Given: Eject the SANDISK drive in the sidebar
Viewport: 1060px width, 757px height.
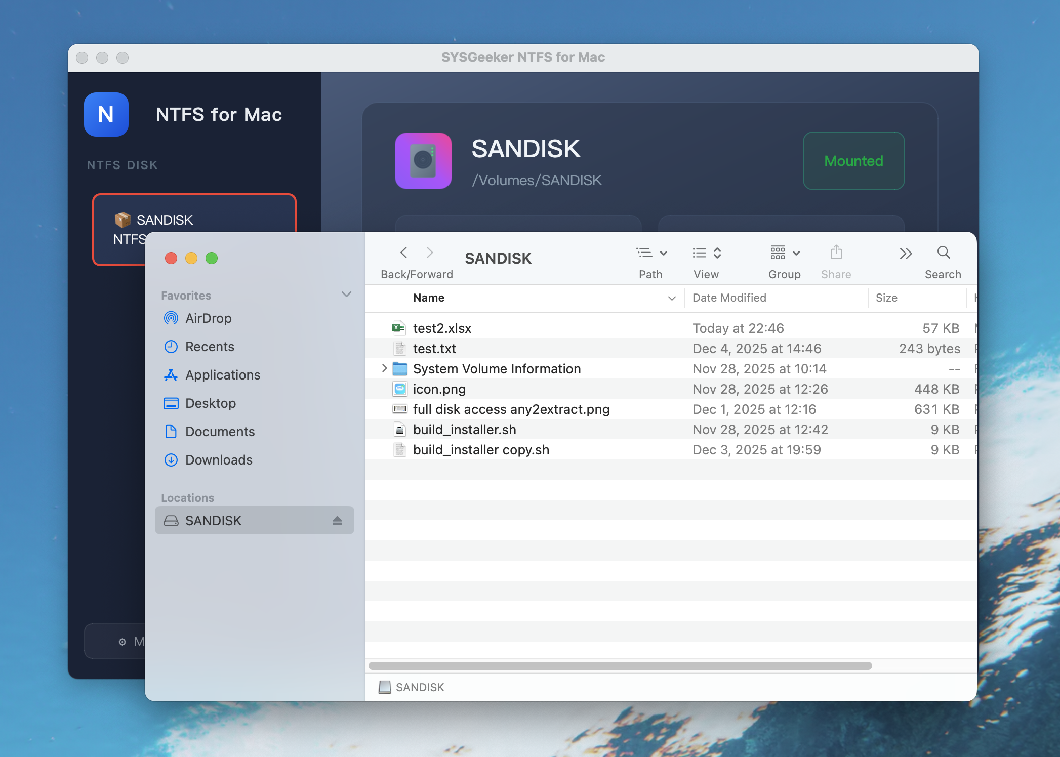Looking at the screenshot, I should pos(337,521).
